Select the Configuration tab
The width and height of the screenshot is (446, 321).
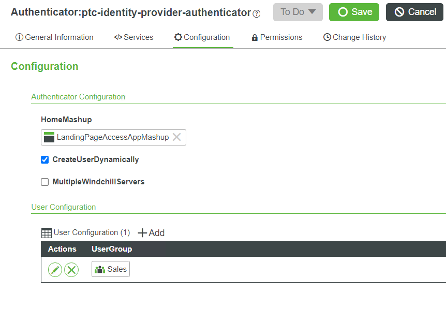(x=202, y=37)
